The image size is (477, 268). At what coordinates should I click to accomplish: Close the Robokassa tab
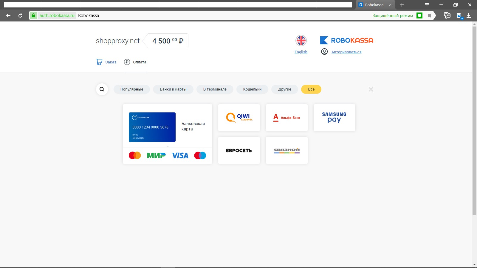point(390,5)
